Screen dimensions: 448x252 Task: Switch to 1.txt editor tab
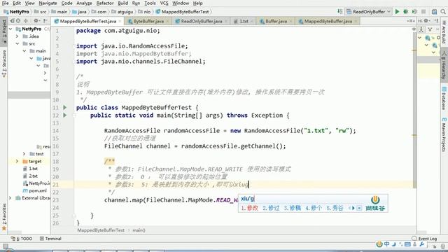(x=244, y=21)
